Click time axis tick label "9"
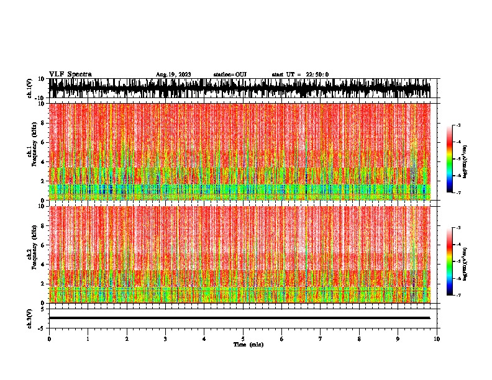 [398, 339]
